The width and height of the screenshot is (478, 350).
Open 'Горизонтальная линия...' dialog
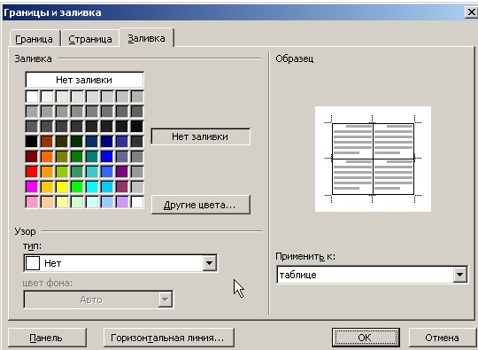click(x=169, y=338)
